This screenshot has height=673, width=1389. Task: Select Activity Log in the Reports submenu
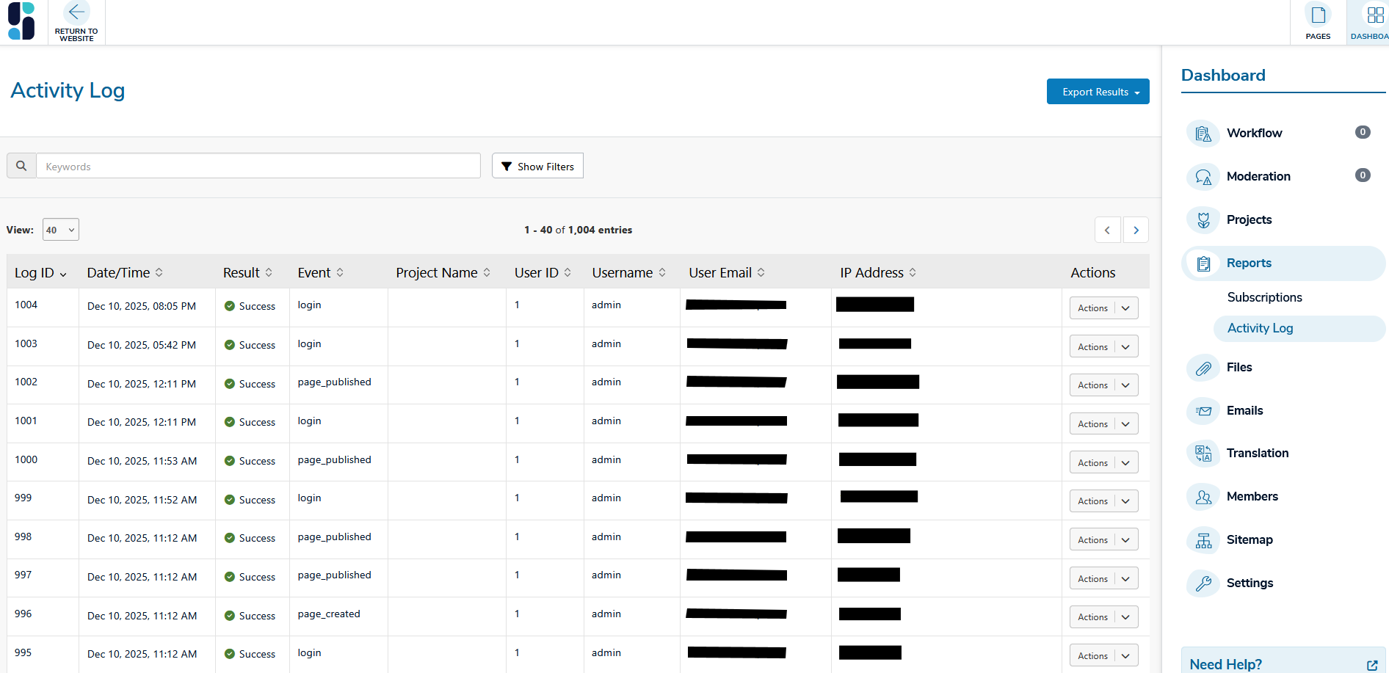1260,328
